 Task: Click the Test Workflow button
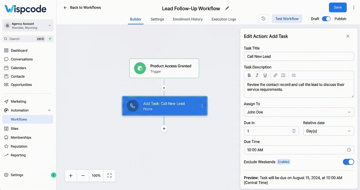[287, 19]
